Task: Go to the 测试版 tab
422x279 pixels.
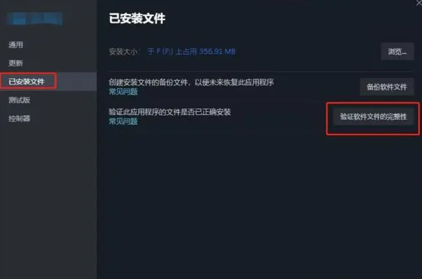Action: click(x=19, y=100)
